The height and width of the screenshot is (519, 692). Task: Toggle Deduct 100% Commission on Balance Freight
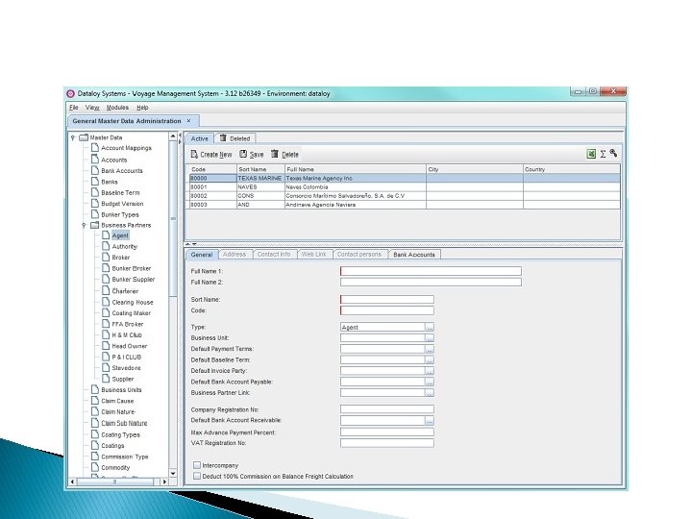click(x=197, y=476)
